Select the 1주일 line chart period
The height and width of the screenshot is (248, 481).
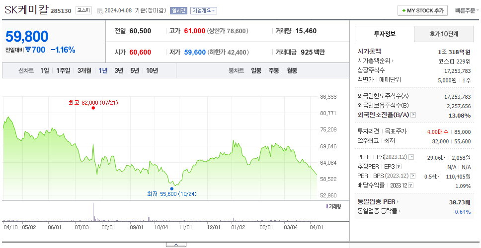(63, 71)
